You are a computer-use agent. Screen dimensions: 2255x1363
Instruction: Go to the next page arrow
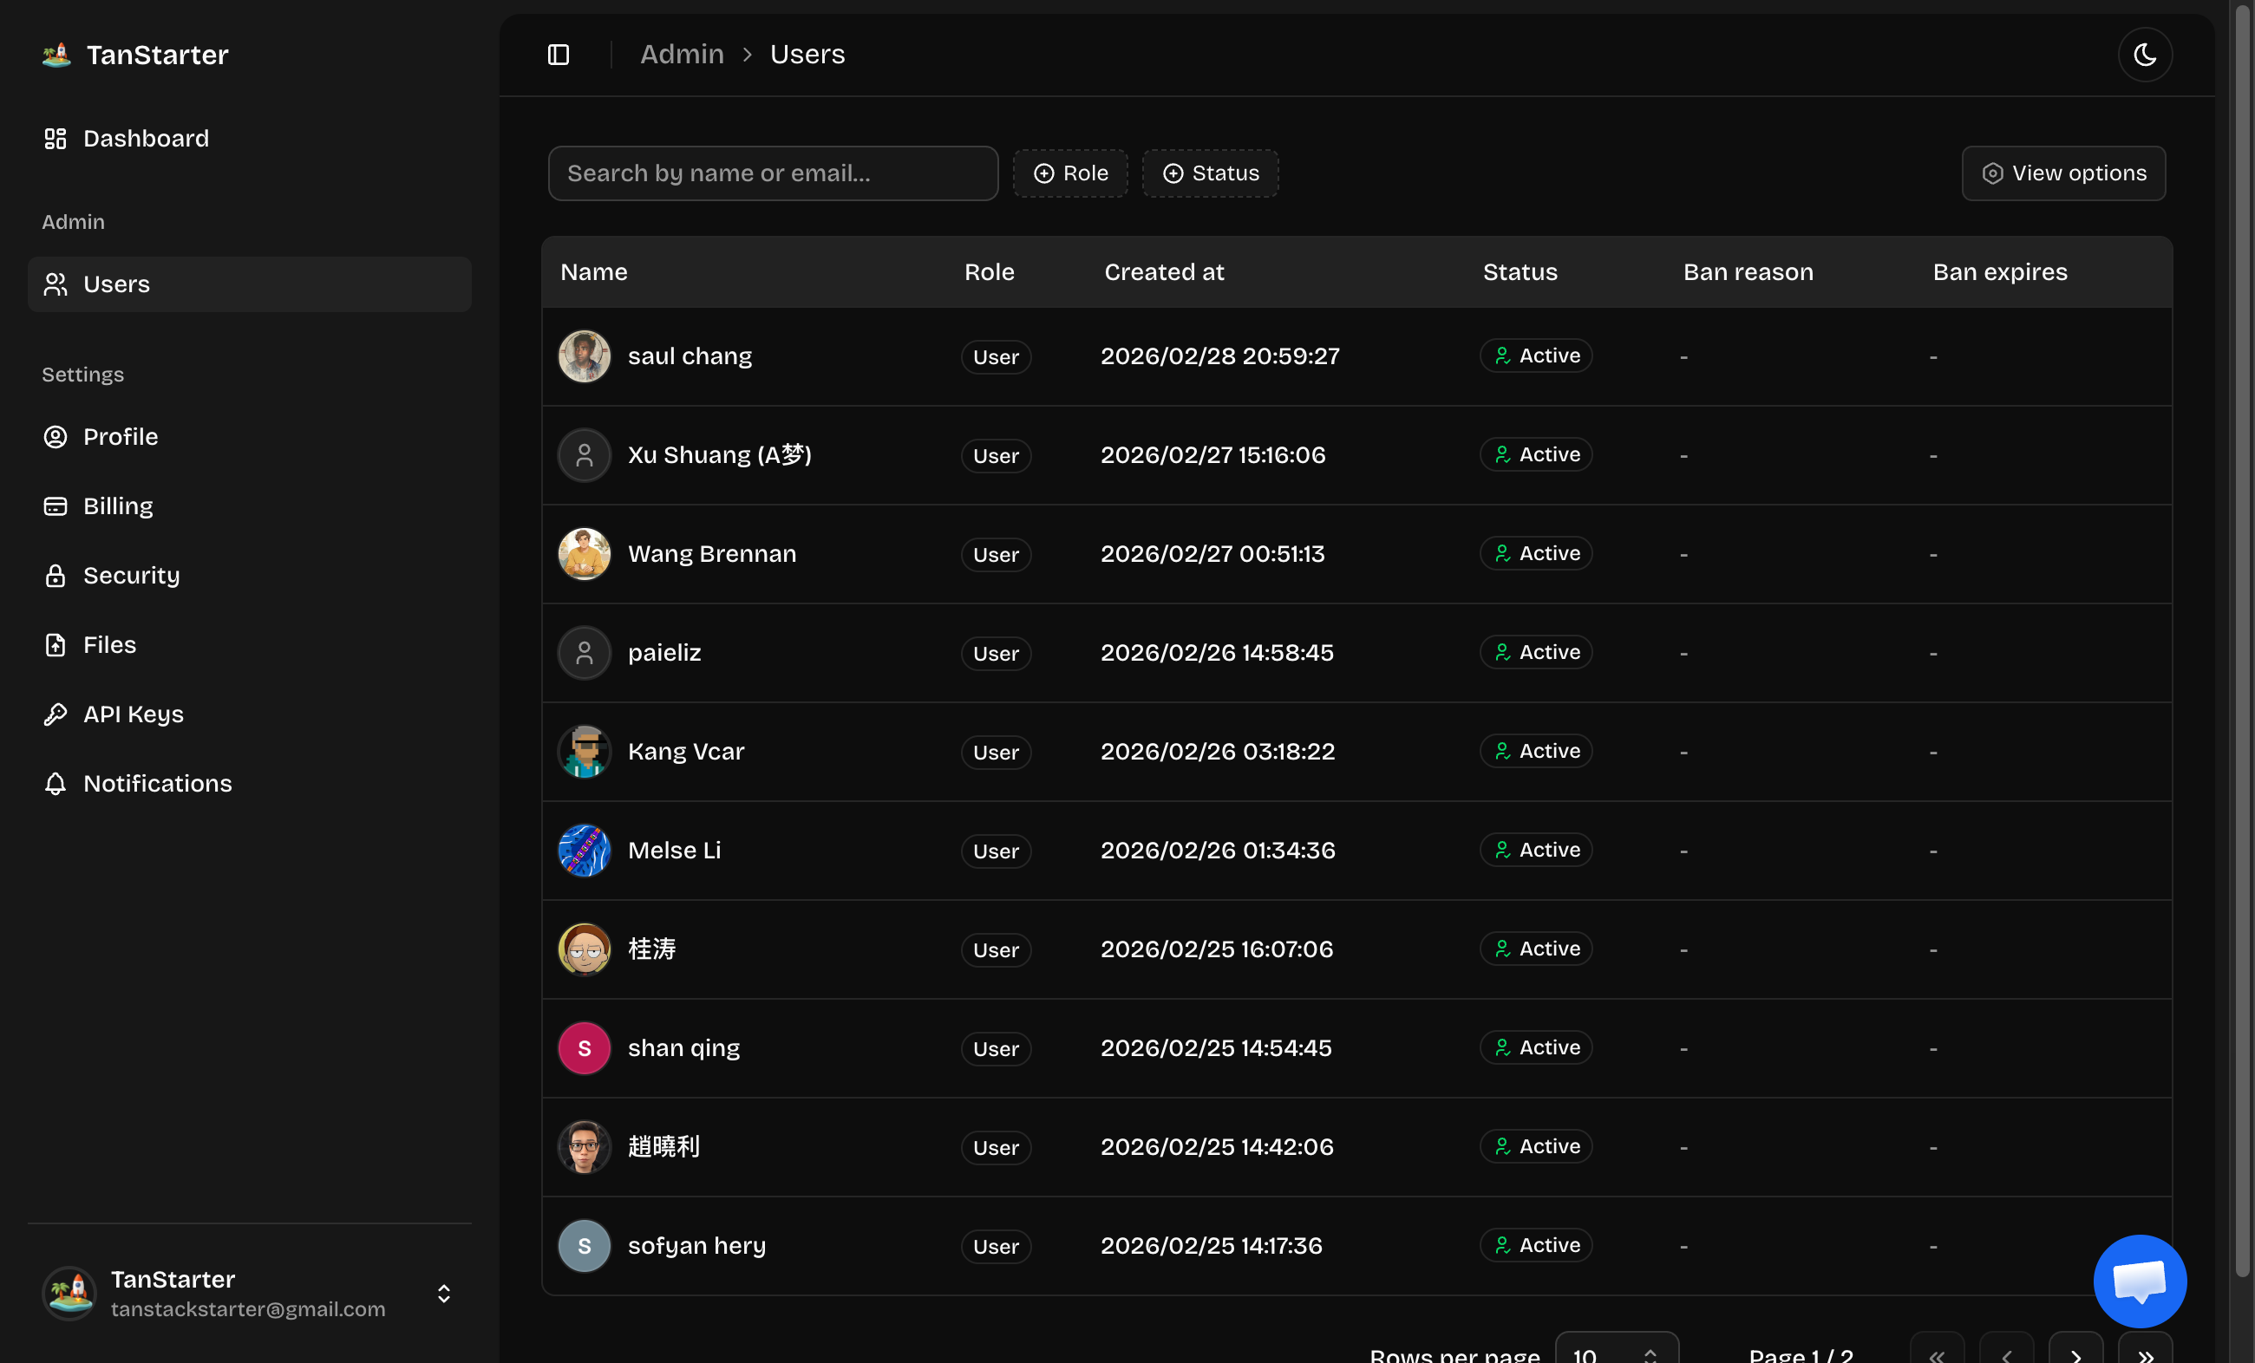click(x=2075, y=1353)
